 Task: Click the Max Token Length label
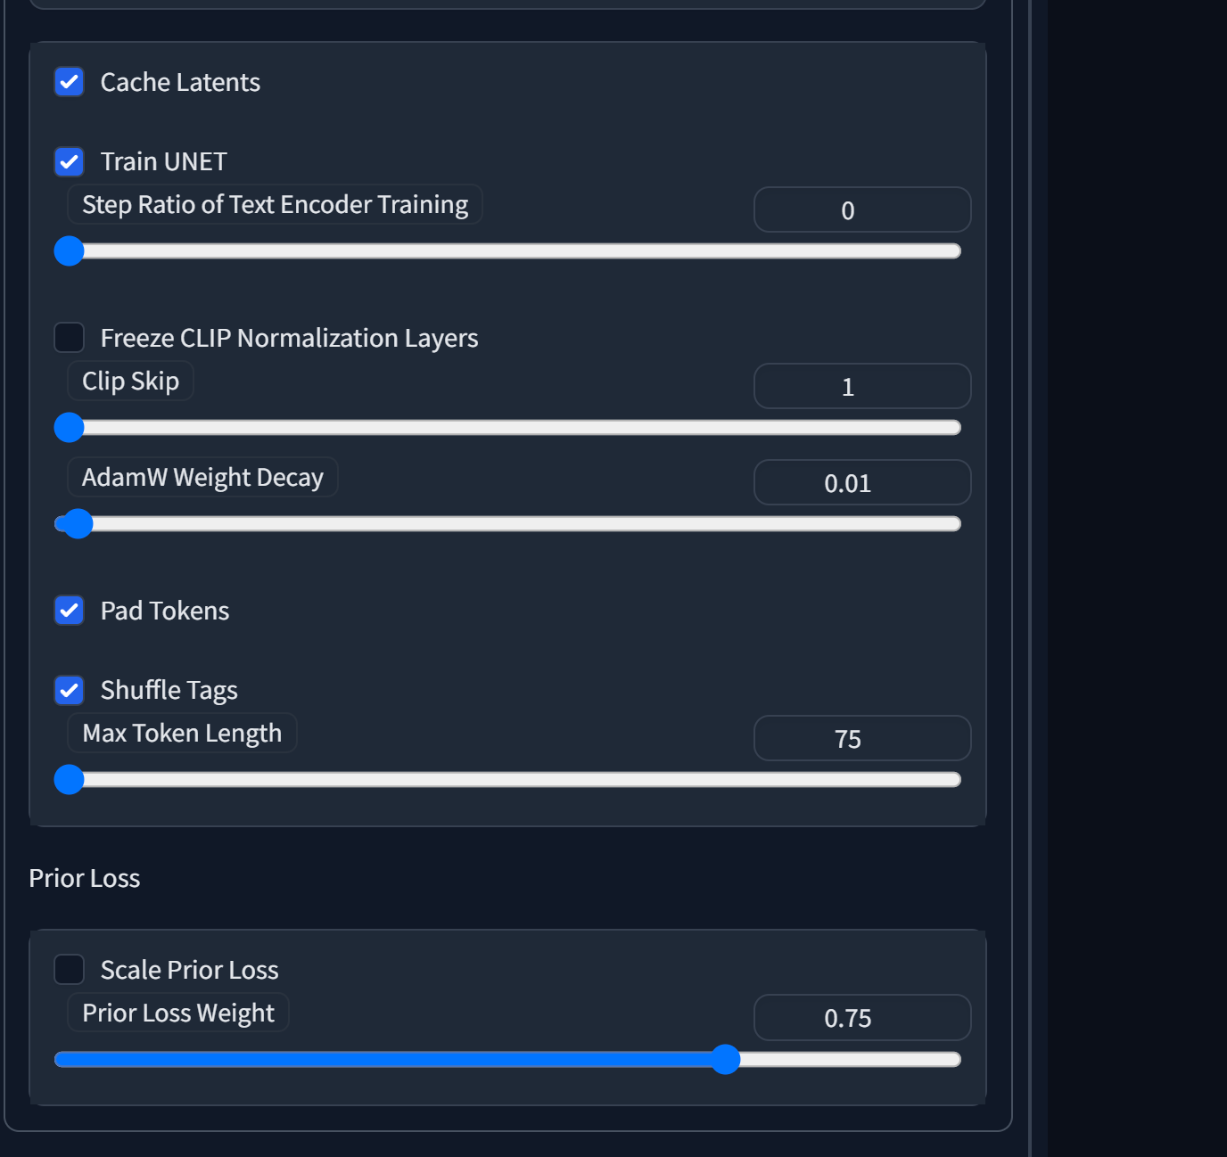tap(182, 734)
